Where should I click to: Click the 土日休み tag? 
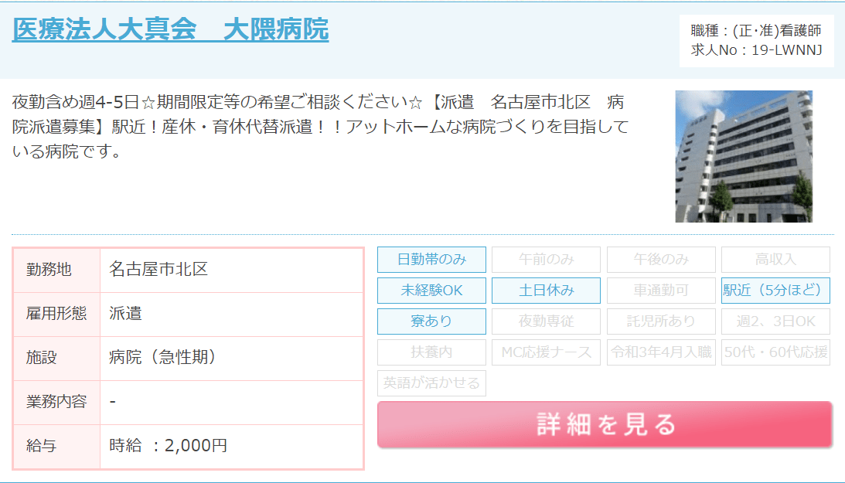tap(546, 291)
